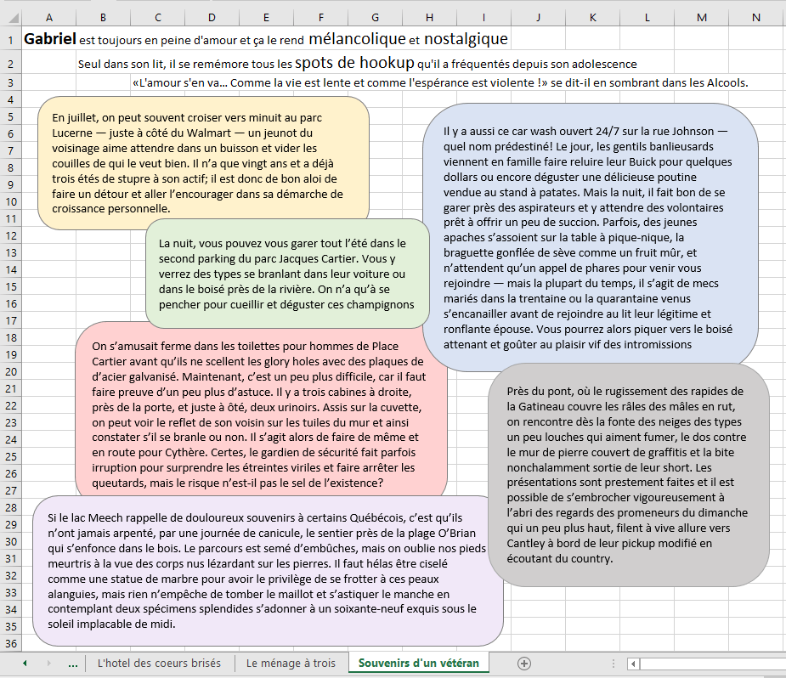The image size is (786, 678).
Task: Click the gray text box beginning "Près du pont"
Action: coord(628,474)
